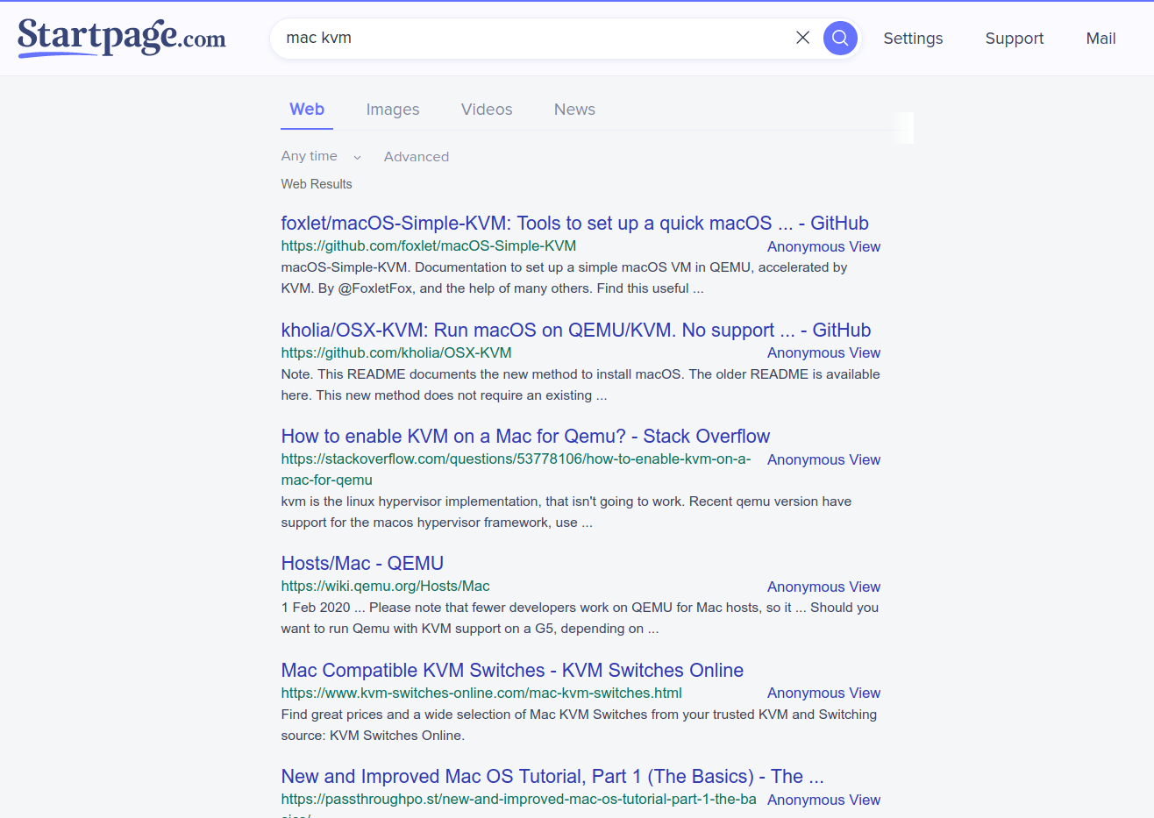Viewport: 1154px width, 818px height.
Task: Select the Web results tab
Action: 307,110
